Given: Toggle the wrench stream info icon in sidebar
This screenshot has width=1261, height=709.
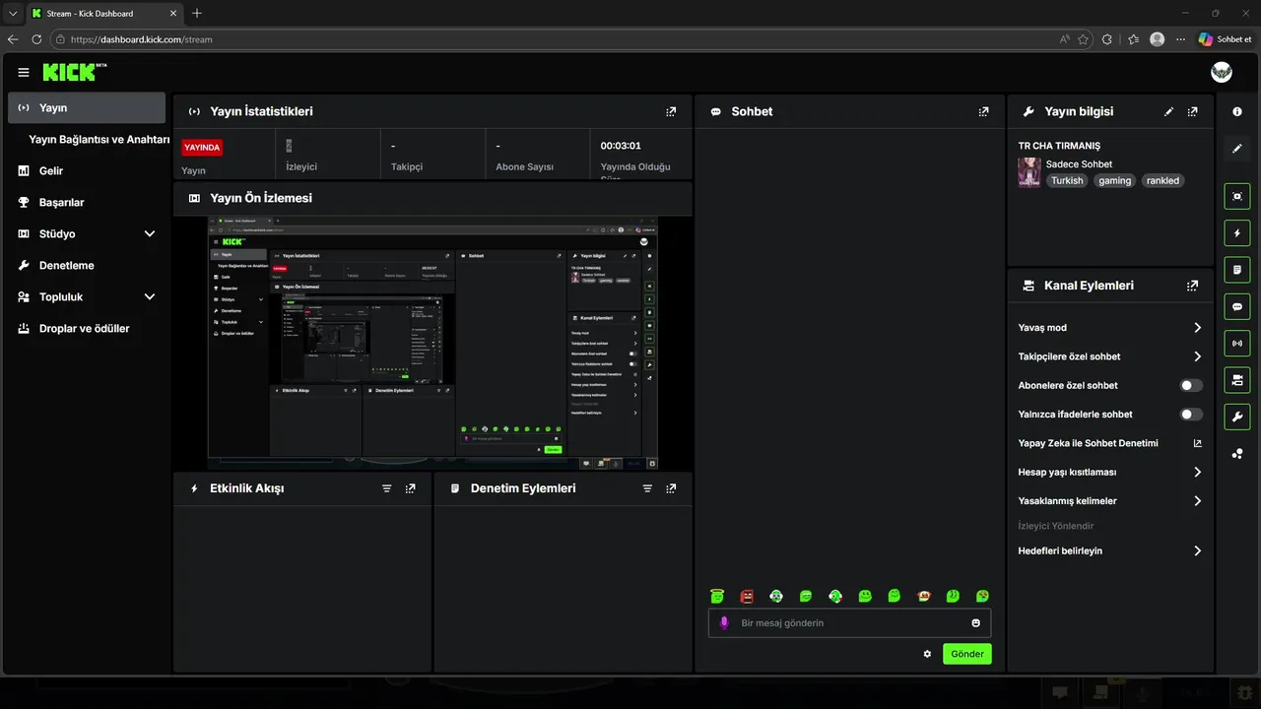Looking at the screenshot, I should [x=1237, y=417].
